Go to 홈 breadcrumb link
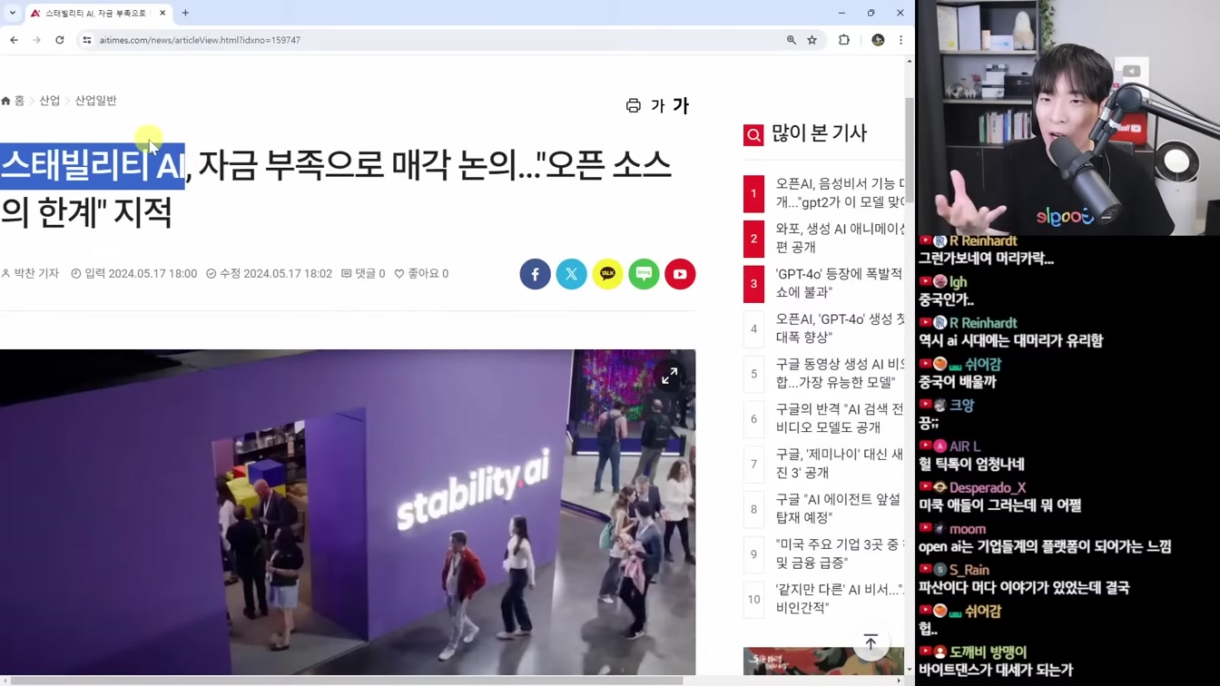 13,101
